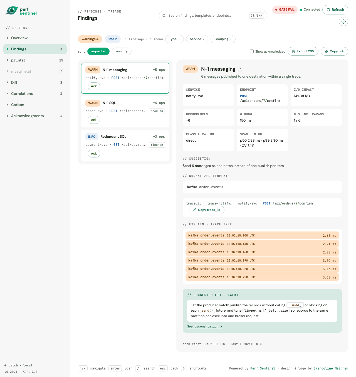The width and height of the screenshot is (356, 377).
Task: Select the Findings section in sidebar
Action: coord(35,49)
